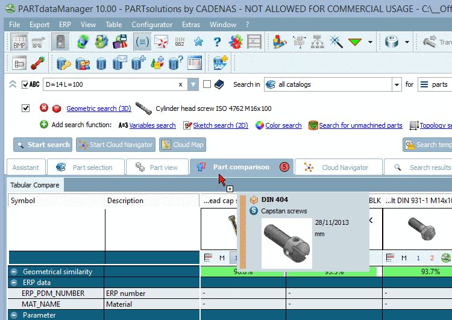Open the search text history dropdown arrow
The image size is (452, 320).
coord(193,84)
